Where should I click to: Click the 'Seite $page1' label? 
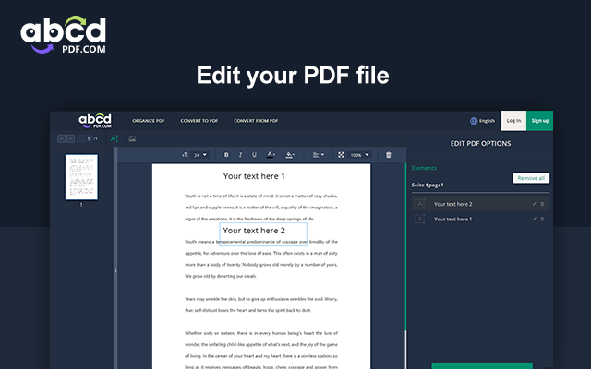tap(428, 184)
